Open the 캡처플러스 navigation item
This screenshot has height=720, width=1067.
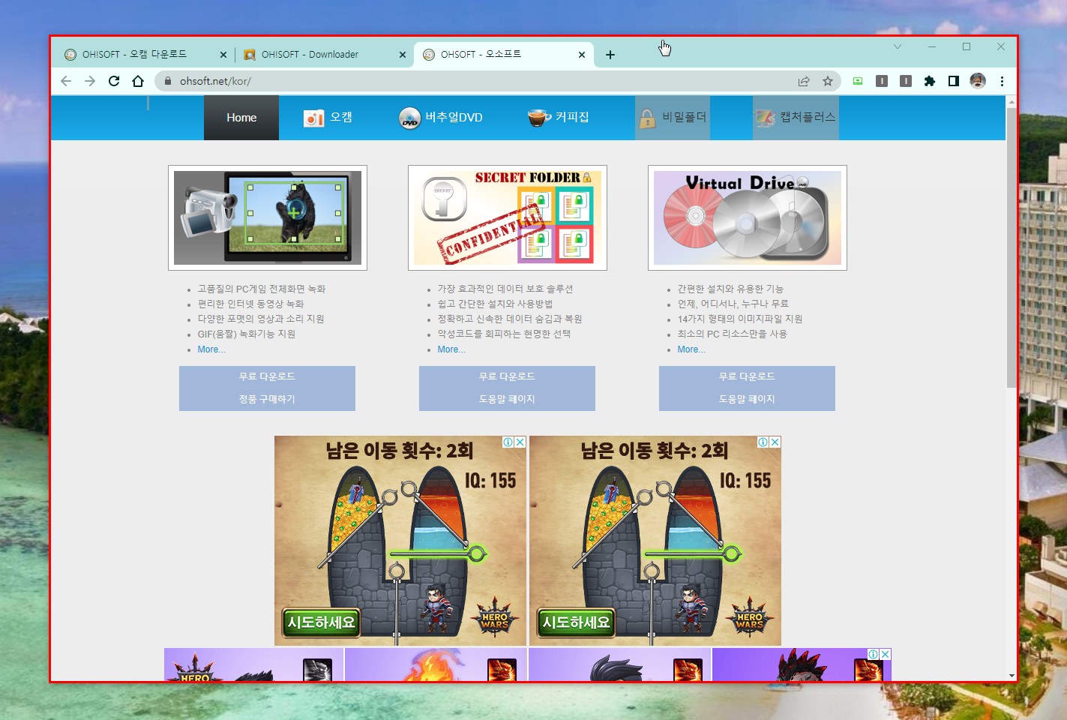(796, 118)
